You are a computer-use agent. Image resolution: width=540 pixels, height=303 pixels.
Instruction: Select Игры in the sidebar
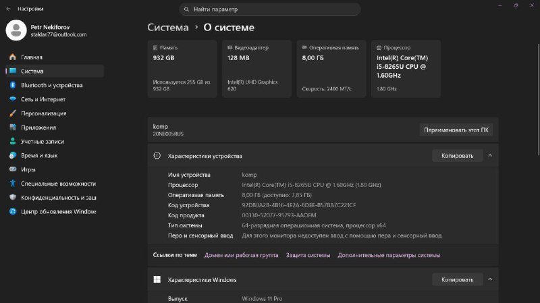tap(28, 169)
